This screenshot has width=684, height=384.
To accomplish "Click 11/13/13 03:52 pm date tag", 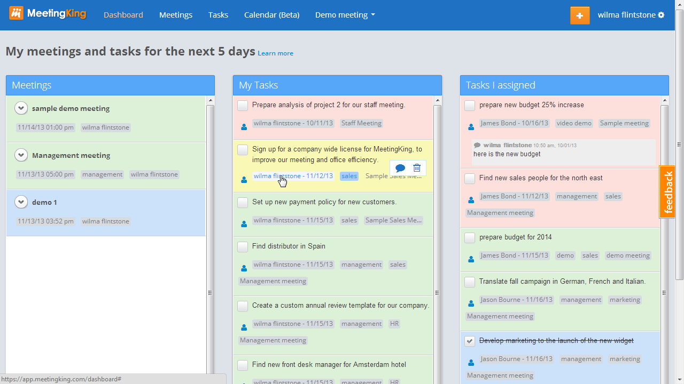I will [45, 221].
